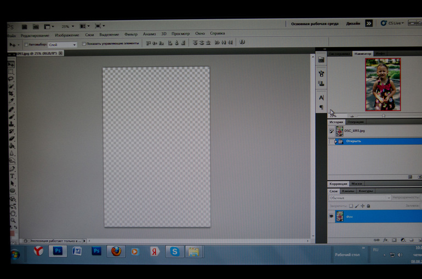Click the fx layer style icon
422x279 pixels.
[x=385, y=240]
